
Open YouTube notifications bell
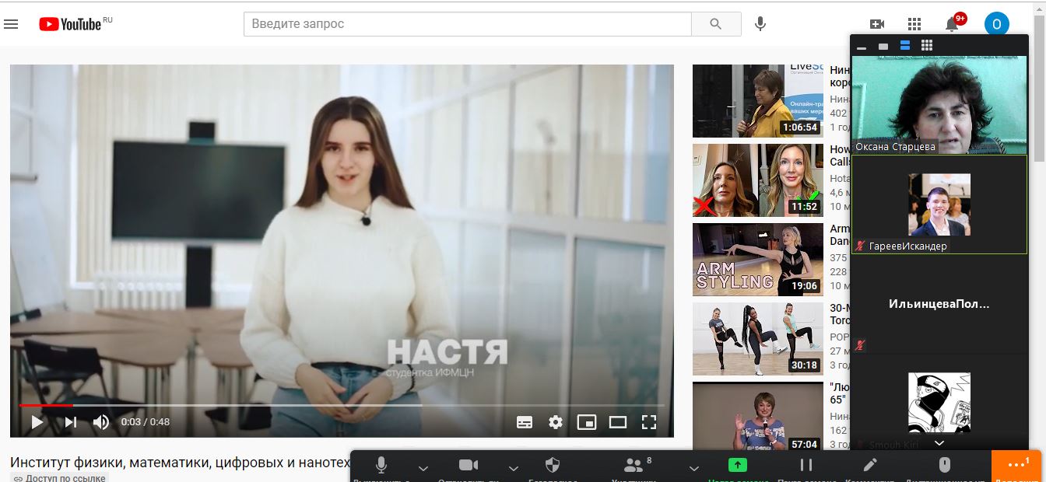click(951, 24)
